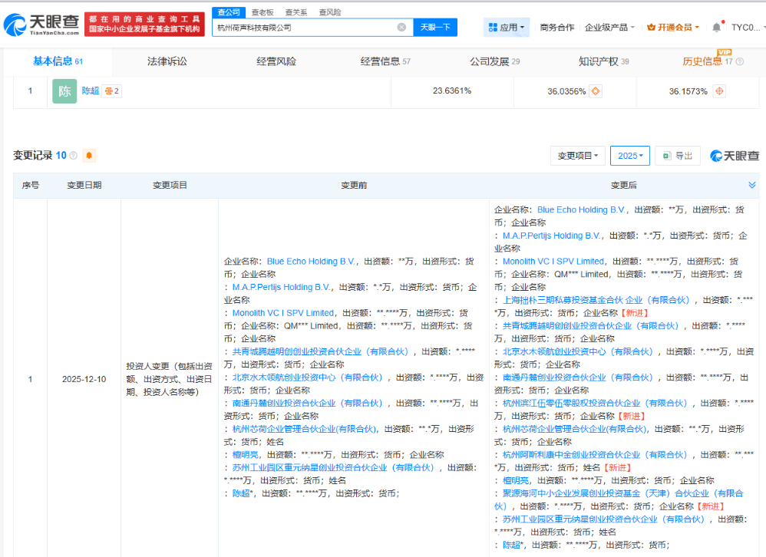Open the notification bell in the header

pyautogui.click(x=716, y=28)
